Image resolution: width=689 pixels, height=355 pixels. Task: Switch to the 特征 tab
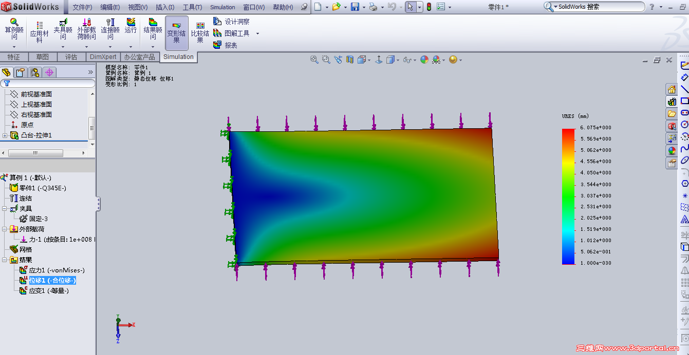(14, 57)
